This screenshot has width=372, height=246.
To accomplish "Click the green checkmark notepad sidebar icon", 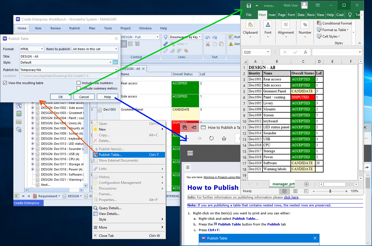I will click(x=19, y=113).
